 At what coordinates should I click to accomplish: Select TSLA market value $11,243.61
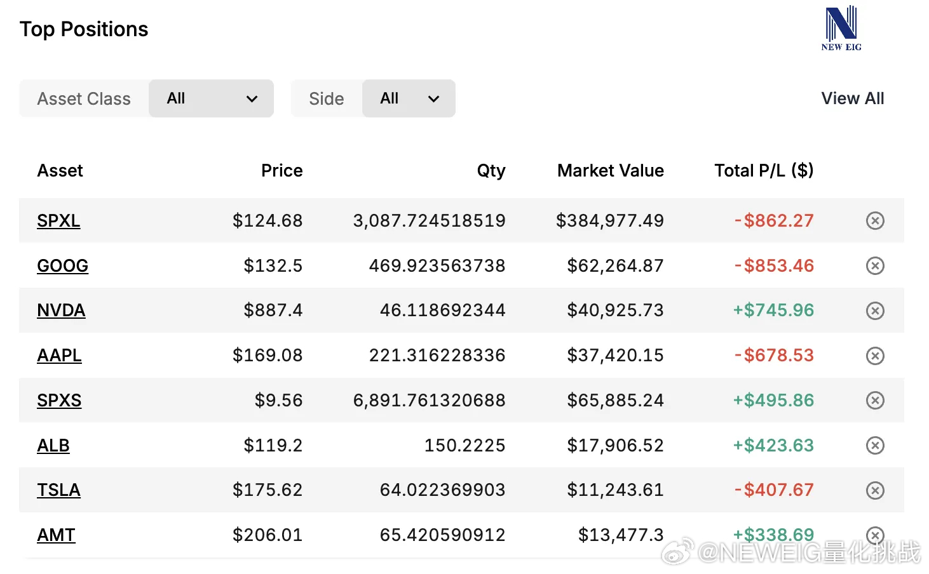(x=616, y=490)
